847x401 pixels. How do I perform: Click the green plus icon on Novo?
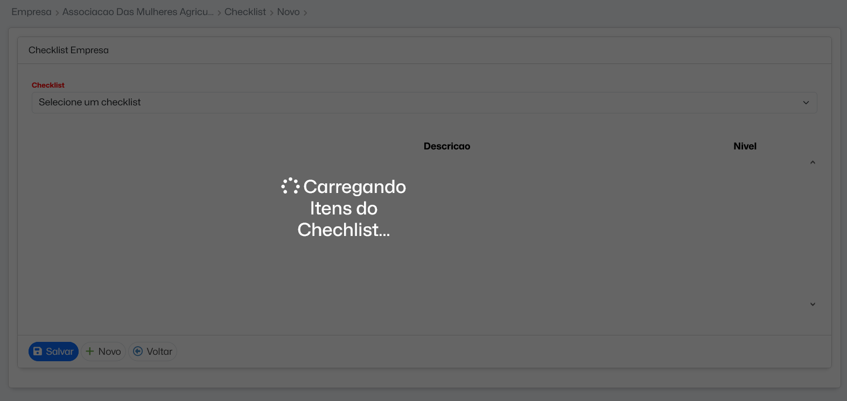click(90, 352)
